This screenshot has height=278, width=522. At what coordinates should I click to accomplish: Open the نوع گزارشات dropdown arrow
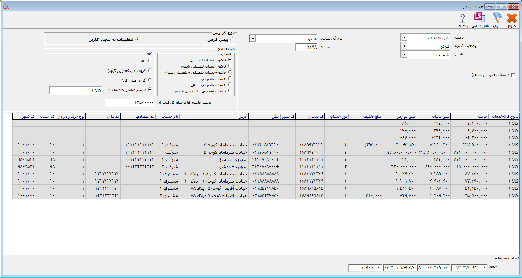pos(253,39)
